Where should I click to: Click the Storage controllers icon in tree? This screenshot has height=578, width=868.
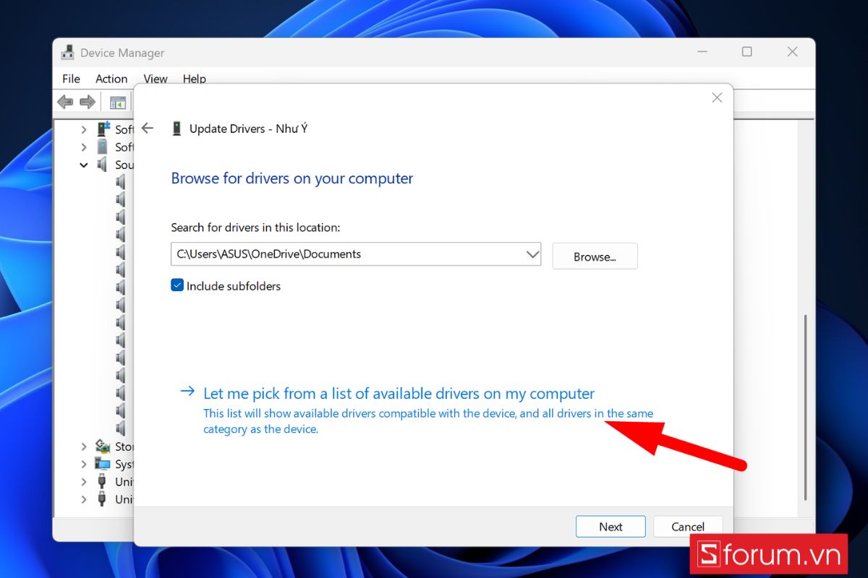click(x=103, y=447)
